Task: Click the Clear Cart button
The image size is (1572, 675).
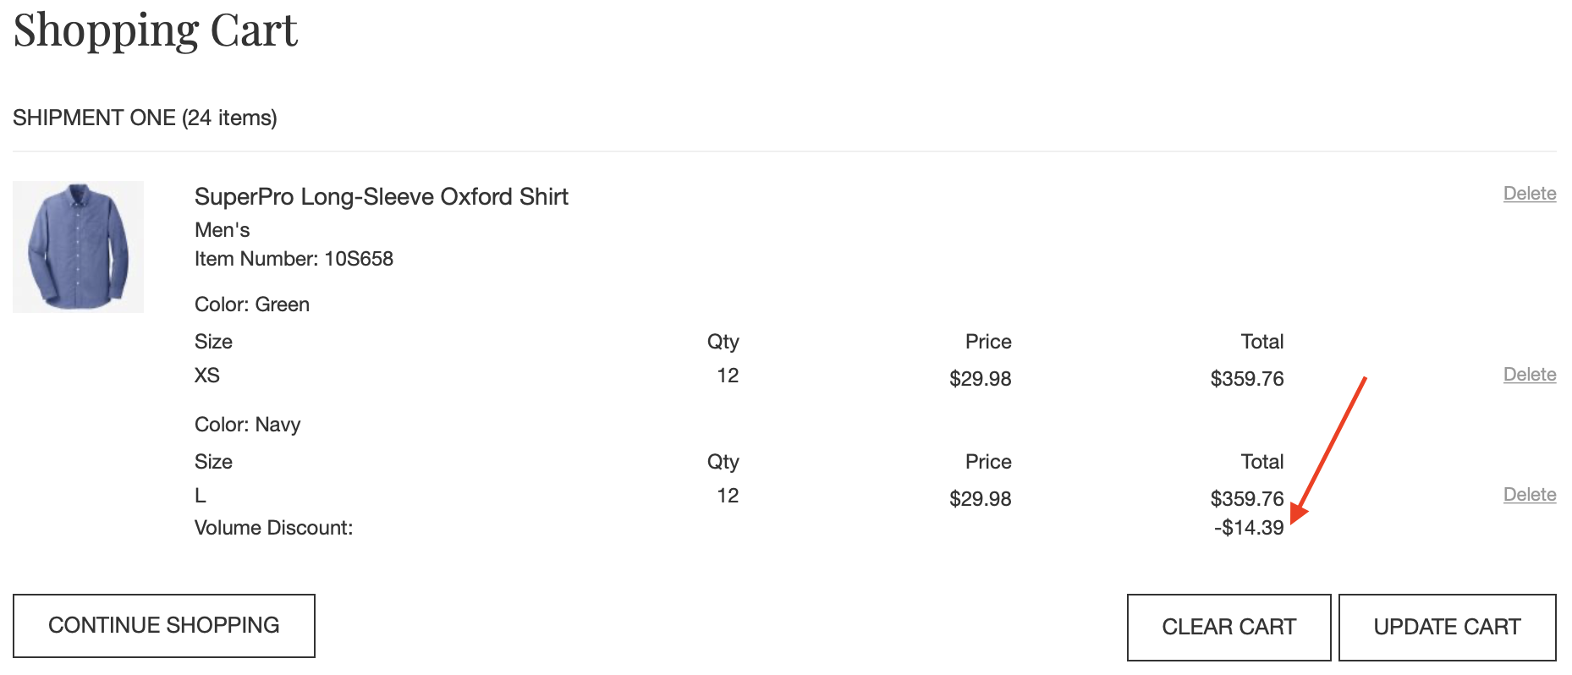Action: (1228, 627)
